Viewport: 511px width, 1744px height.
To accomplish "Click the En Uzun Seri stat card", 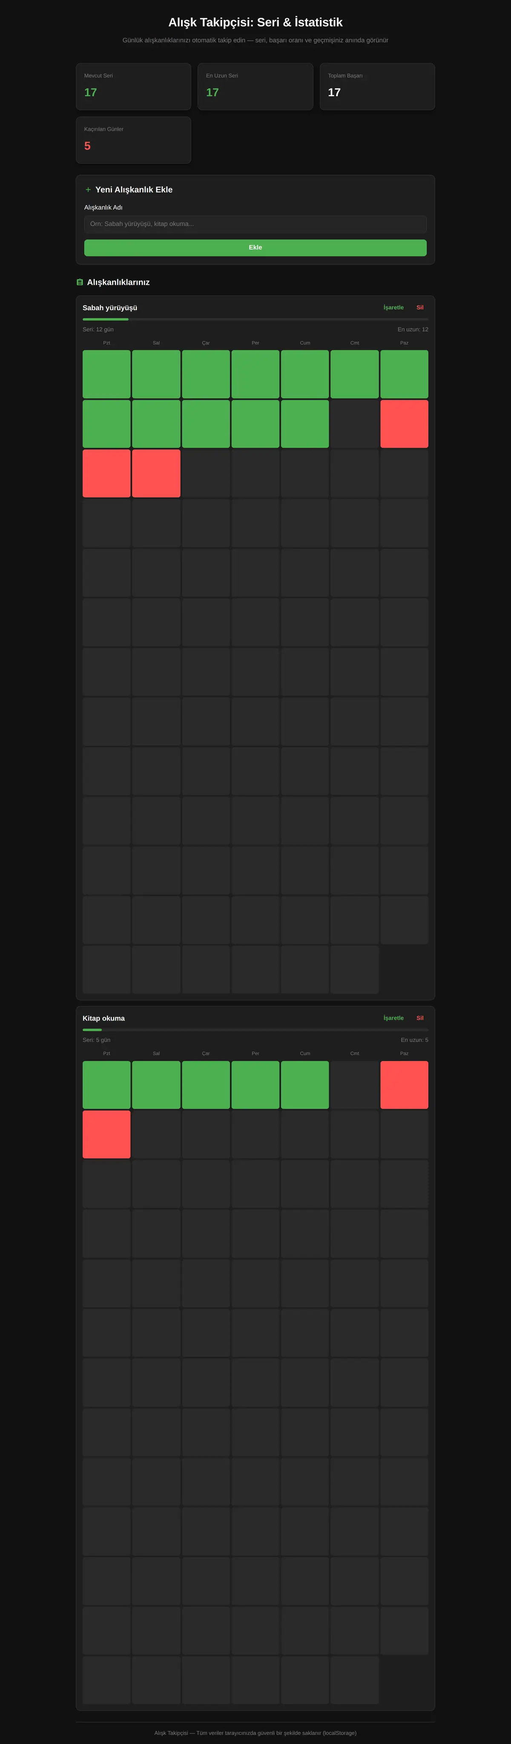I will pos(255,87).
